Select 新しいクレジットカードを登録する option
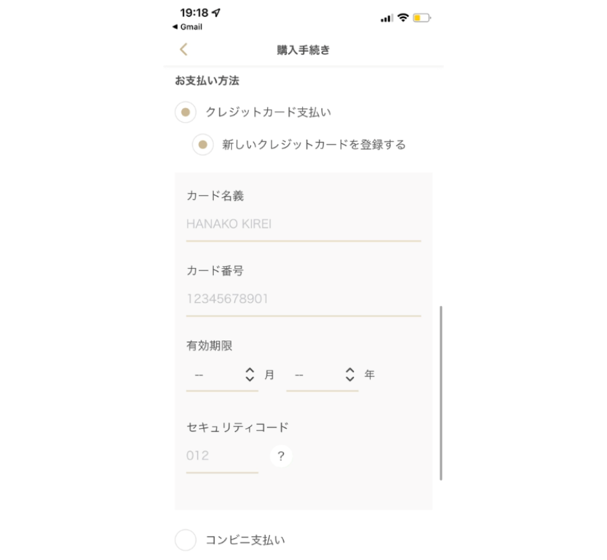Image resolution: width=607 pixels, height=560 pixels. point(202,145)
